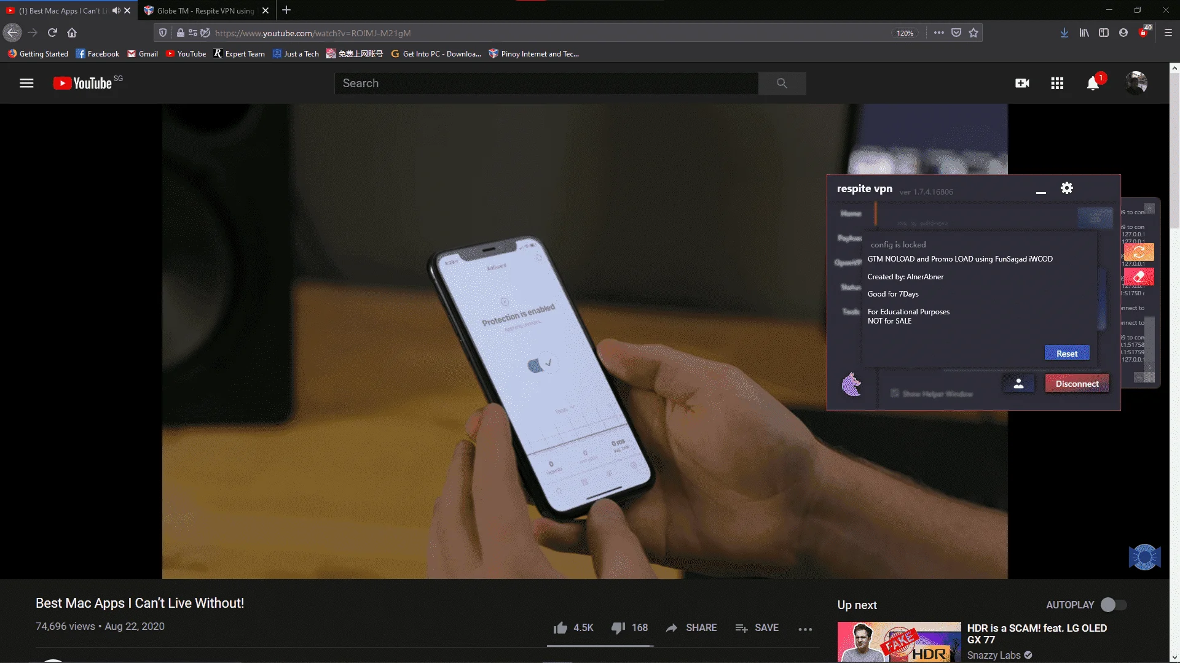Open the YouTube bookmark
Image resolution: width=1180 pixels, height=663 pixels.
tap(186, 54)
